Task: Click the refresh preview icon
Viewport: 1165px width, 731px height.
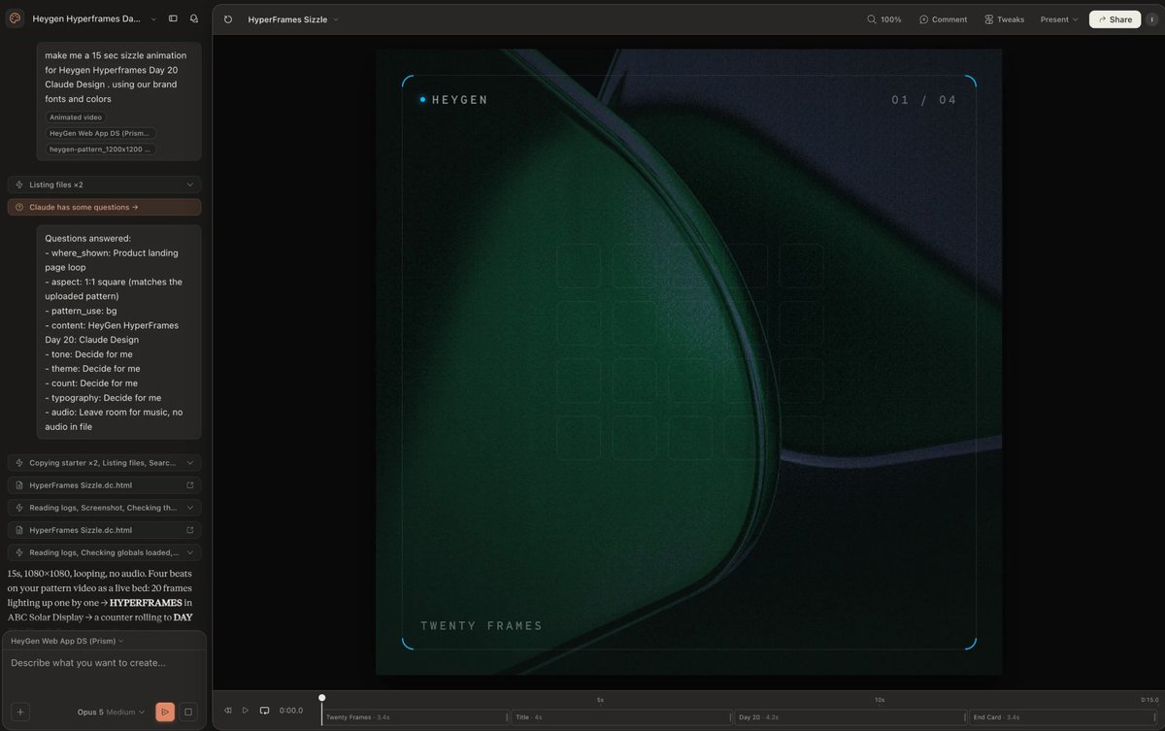Action: tap(228, 19)
